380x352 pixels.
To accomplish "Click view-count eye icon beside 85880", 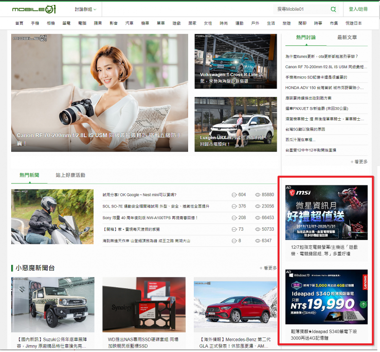I will pos(258,195).
